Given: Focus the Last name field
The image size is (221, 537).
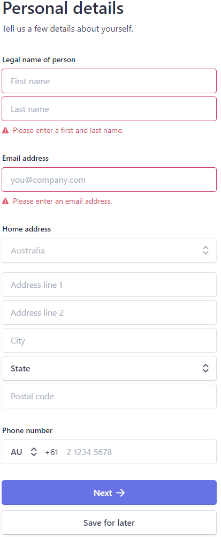Looking at the screenshot, I should [x=109, y=109].
